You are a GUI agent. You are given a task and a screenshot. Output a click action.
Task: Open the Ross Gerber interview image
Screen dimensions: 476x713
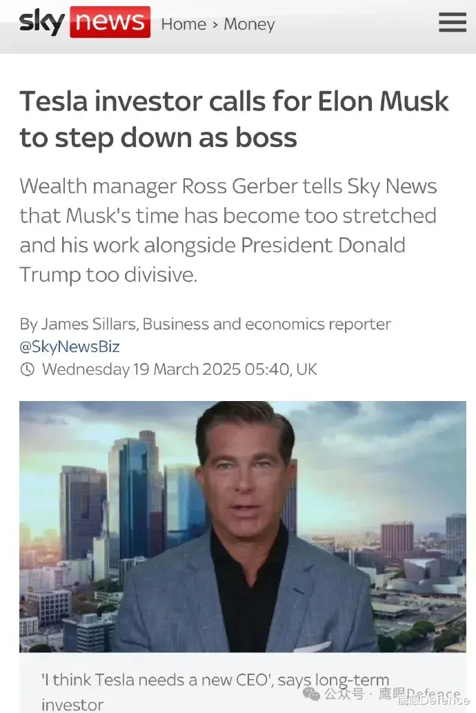pos(243,527)
